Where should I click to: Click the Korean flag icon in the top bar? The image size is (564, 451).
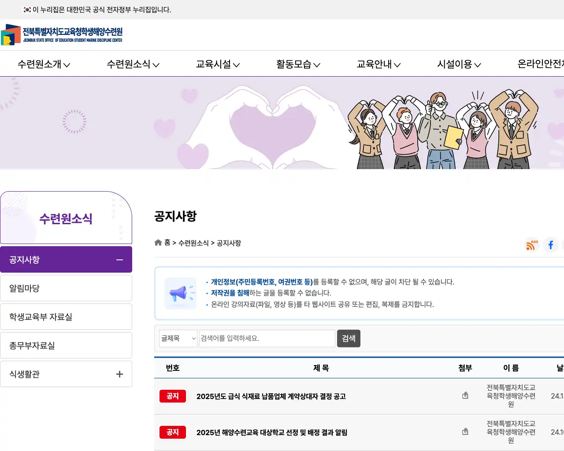pos(27,10)
